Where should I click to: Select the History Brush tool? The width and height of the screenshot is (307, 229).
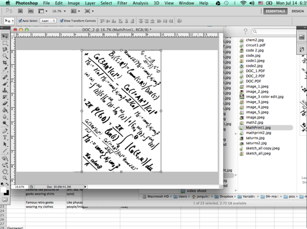(x=5, y=97)
